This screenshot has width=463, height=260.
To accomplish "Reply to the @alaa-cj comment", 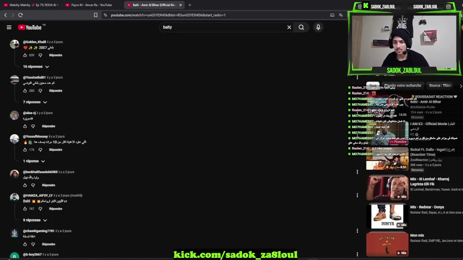I will [x=48, y=126].
